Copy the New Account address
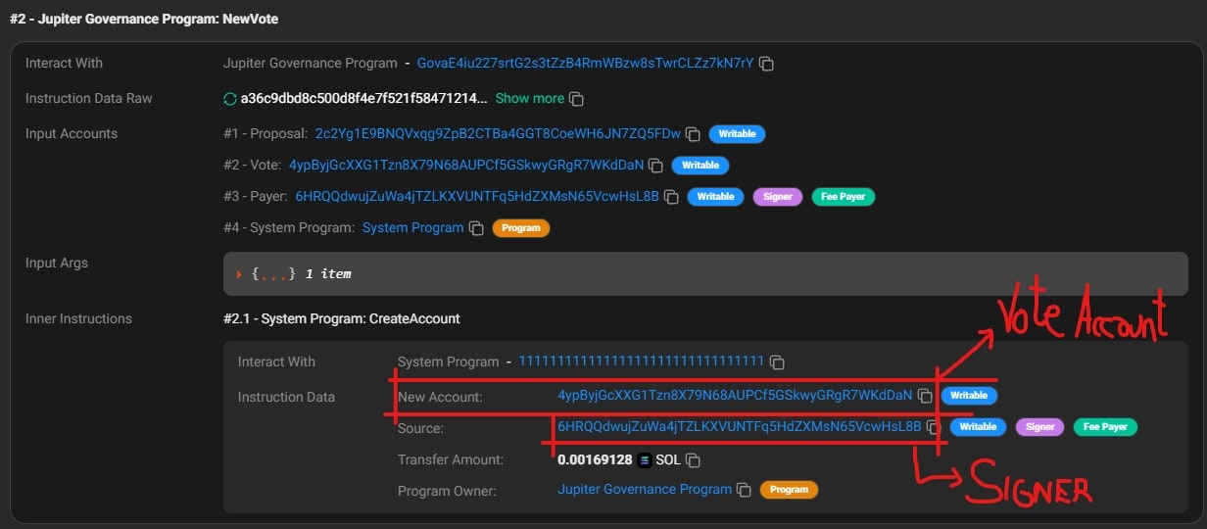The width and height of the screenshot is (1207, 529). coord(925,396)
